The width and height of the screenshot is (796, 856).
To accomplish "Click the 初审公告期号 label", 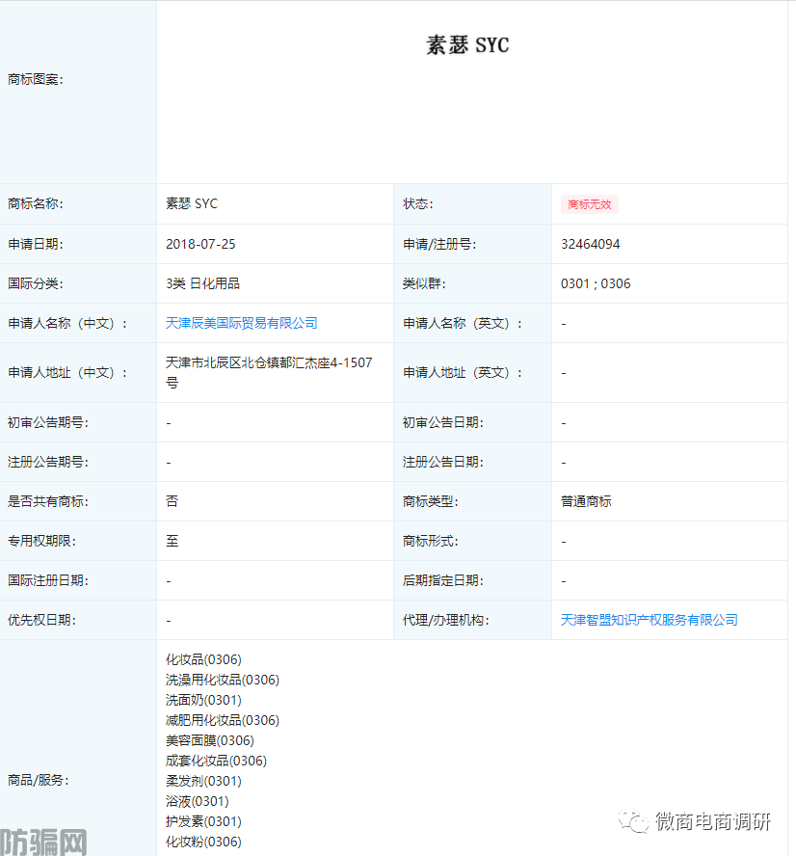I will (48, 422).
